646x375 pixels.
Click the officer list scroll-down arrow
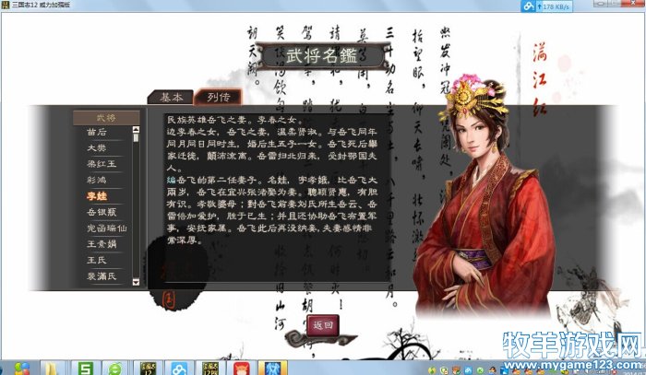coord(136,282)
